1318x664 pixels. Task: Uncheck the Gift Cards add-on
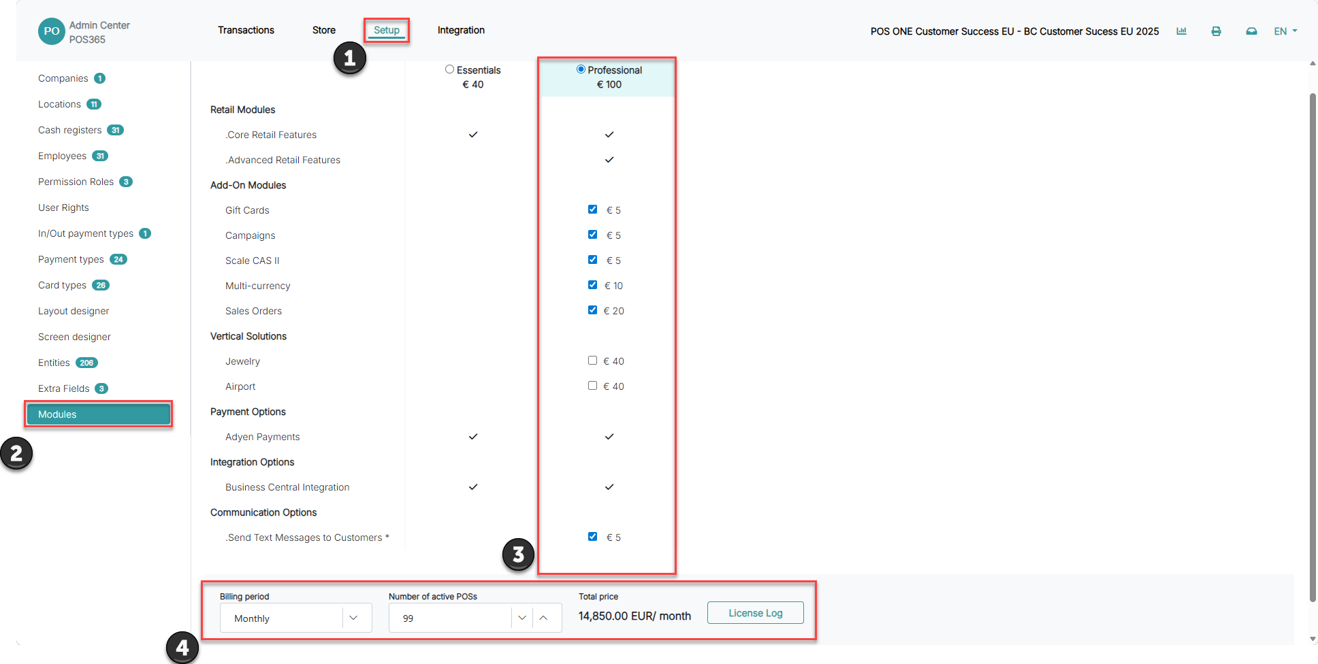[x=592, y=210]
